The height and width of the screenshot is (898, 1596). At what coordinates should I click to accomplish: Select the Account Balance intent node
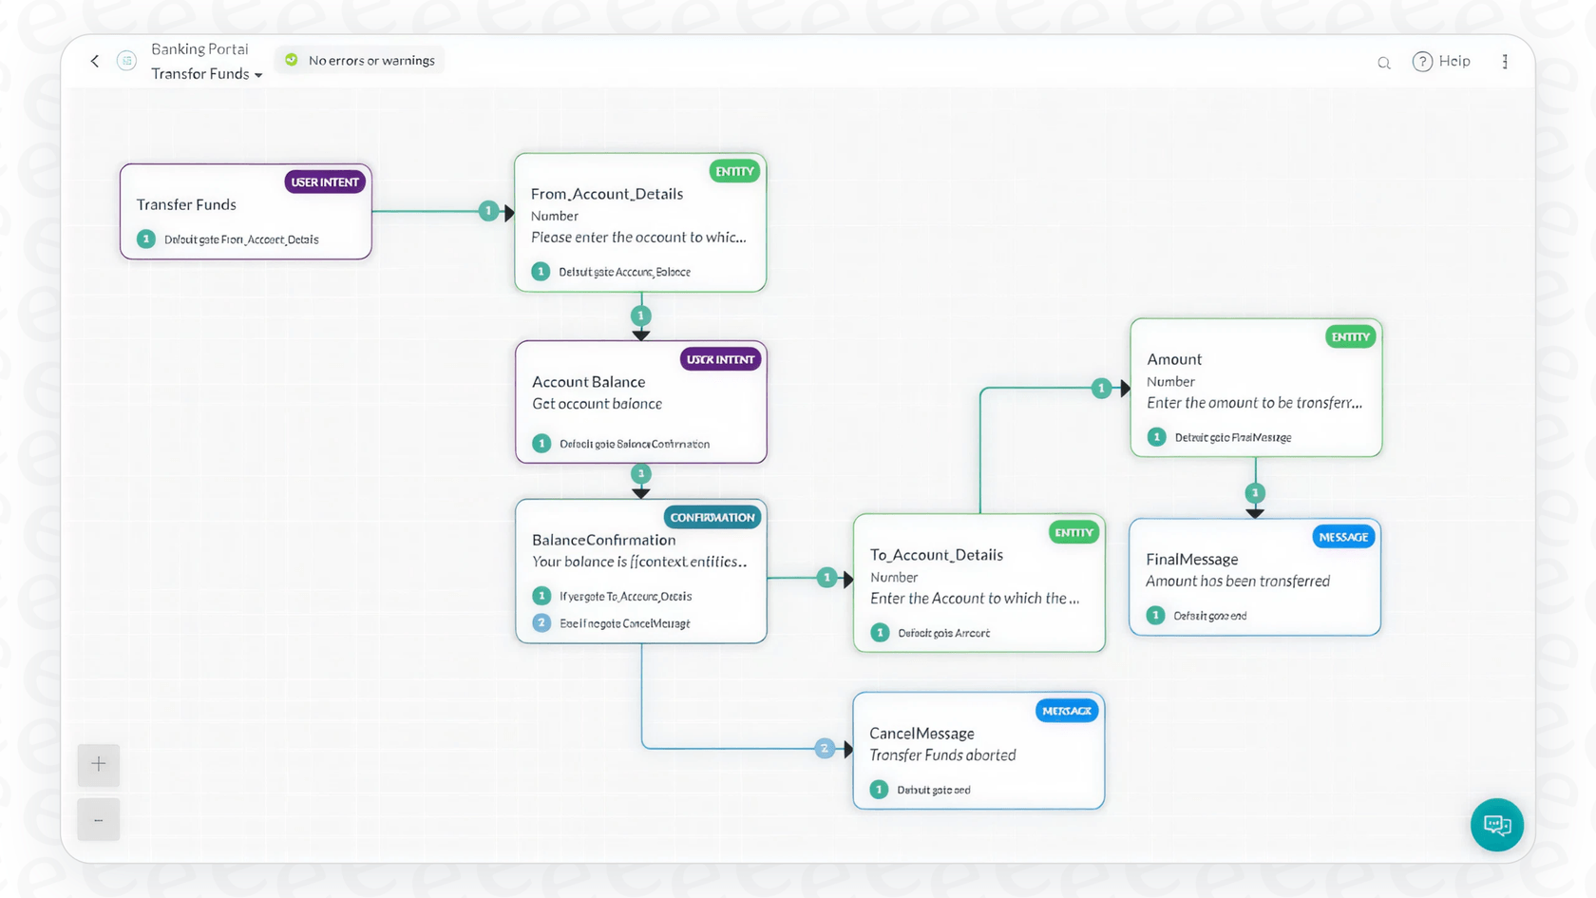pos(640,392)
